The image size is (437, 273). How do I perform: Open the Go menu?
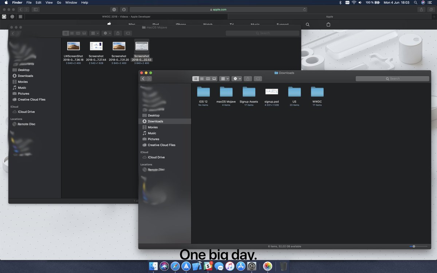59,3
